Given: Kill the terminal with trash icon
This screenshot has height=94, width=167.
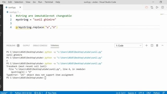Looking at the screenshot, I should pyautogui.click(x=157, y=45).
